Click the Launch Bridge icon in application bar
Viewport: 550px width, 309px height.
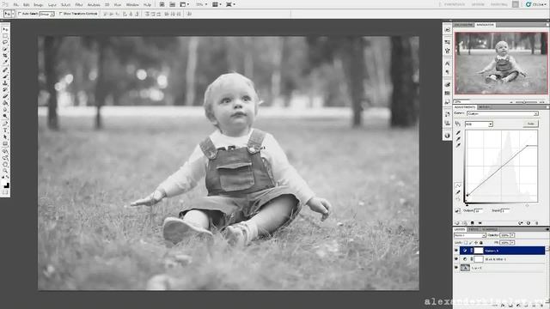(162, 4)
